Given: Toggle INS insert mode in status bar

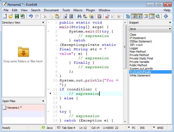Looking at the screenshot, I should point(142,128).
